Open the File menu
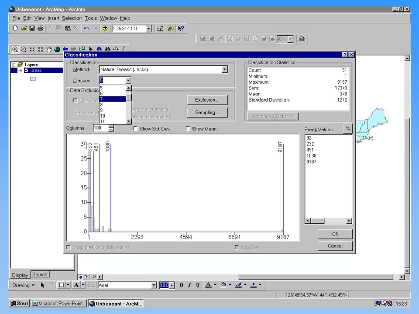The width and height of the screenshot is (419, 314). pyautogui.click(x=16, y=18)
